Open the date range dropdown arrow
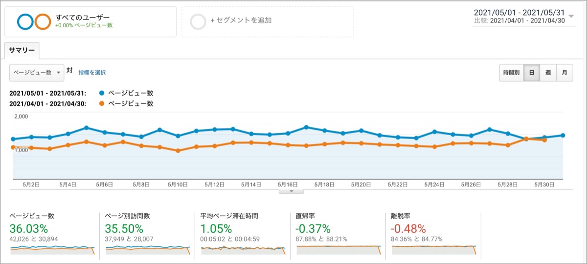The height and width of the screenshot is (264, 587). (x=572, y=16)
